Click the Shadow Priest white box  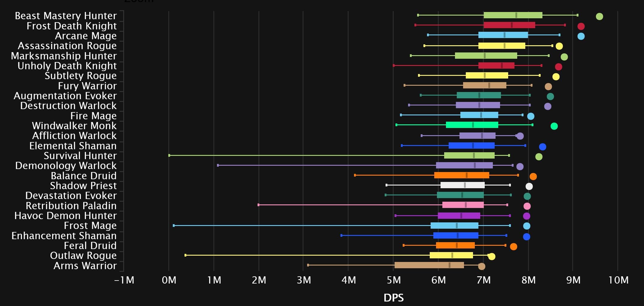(462, 185)
